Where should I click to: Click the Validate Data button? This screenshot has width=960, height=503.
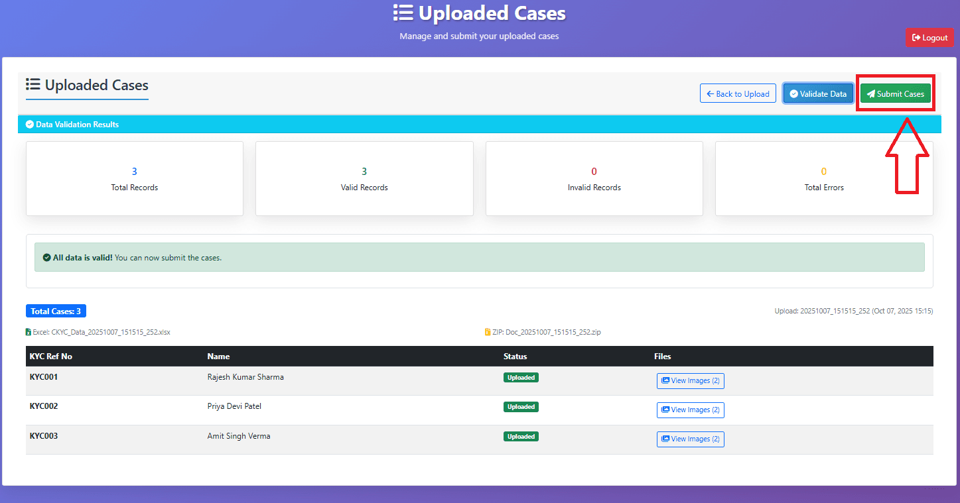pos(817,94)
